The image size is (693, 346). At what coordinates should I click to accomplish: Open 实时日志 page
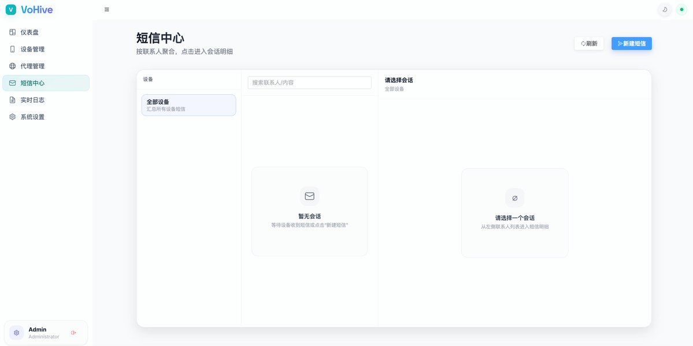tap(46, 100)
